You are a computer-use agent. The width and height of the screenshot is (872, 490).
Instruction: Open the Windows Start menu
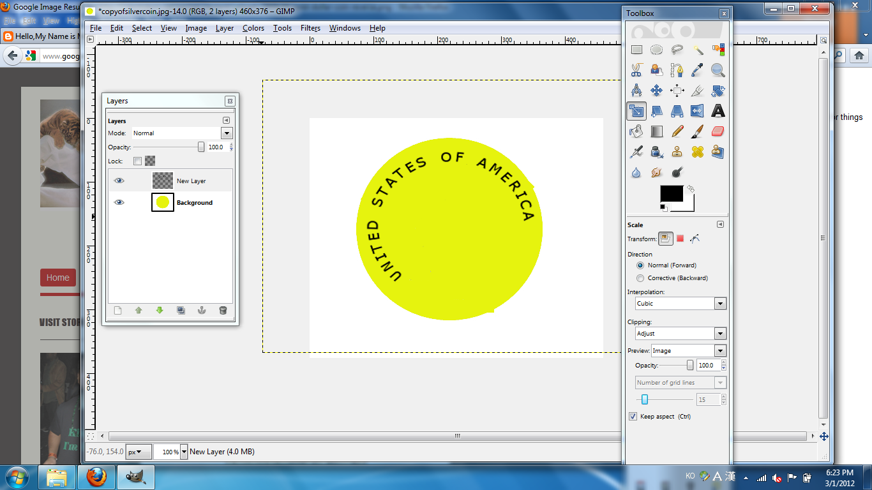pyautogui.click(x=15, y=476)
